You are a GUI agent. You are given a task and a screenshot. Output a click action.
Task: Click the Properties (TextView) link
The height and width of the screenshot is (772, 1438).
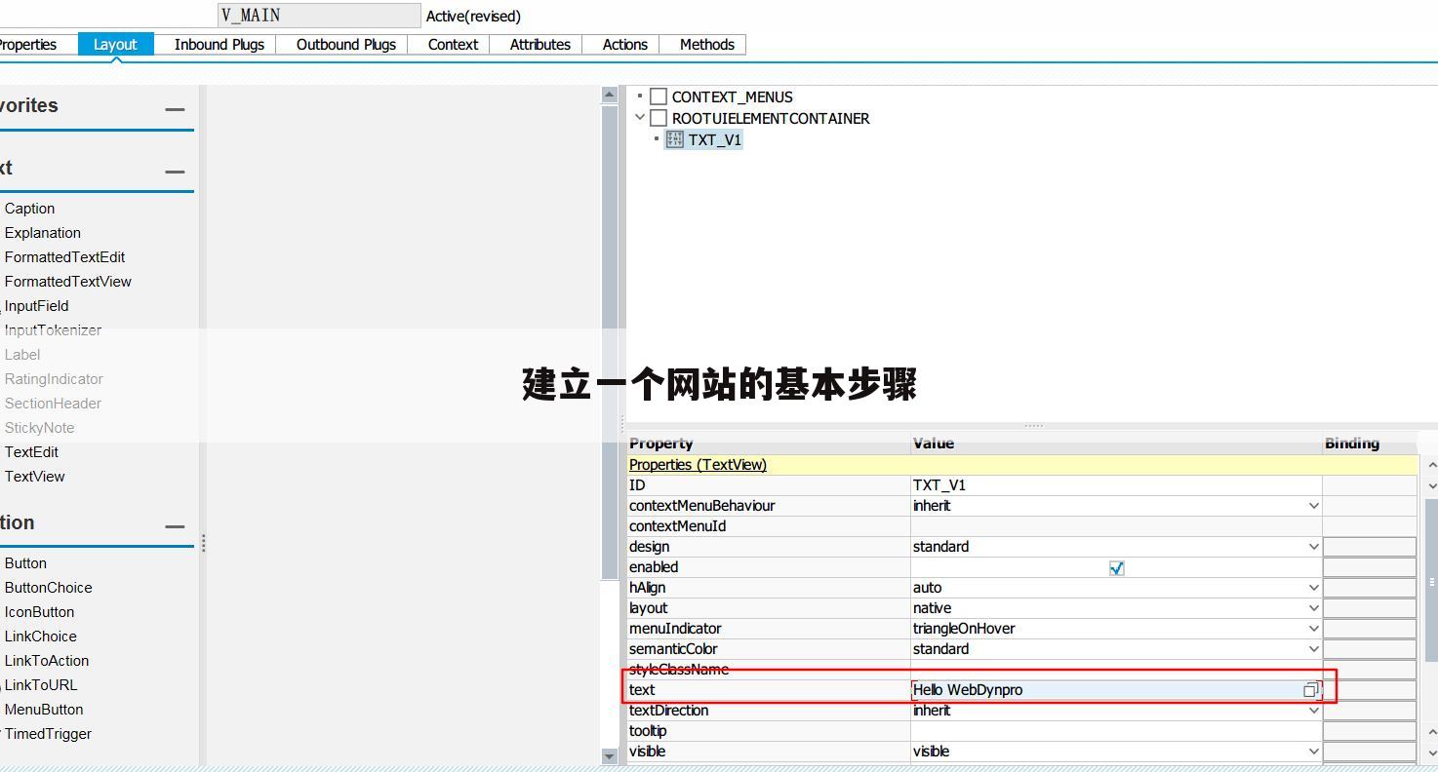tap(697, 465)
